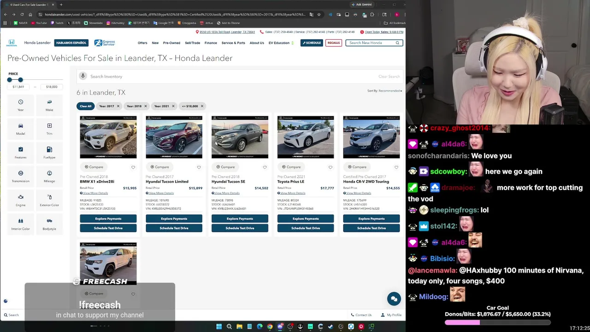Open Sort By Recommended dropdown
Image resolution: width=590 pixels, height=332 pixels.
point(390,91)
